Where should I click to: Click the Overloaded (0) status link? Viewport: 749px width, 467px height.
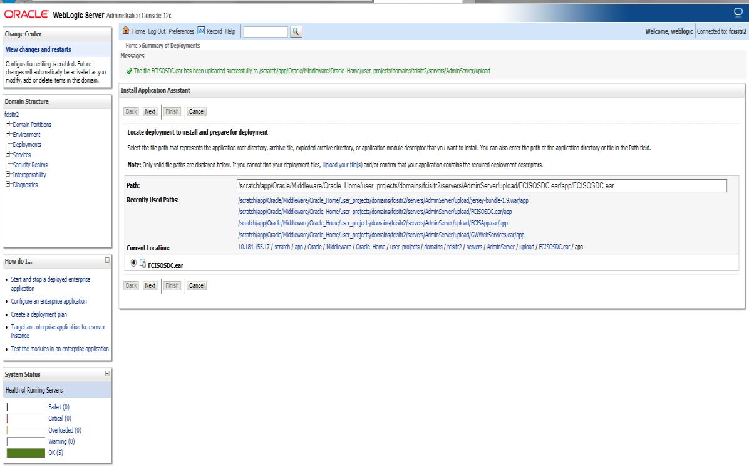click(x=65, y=430)
